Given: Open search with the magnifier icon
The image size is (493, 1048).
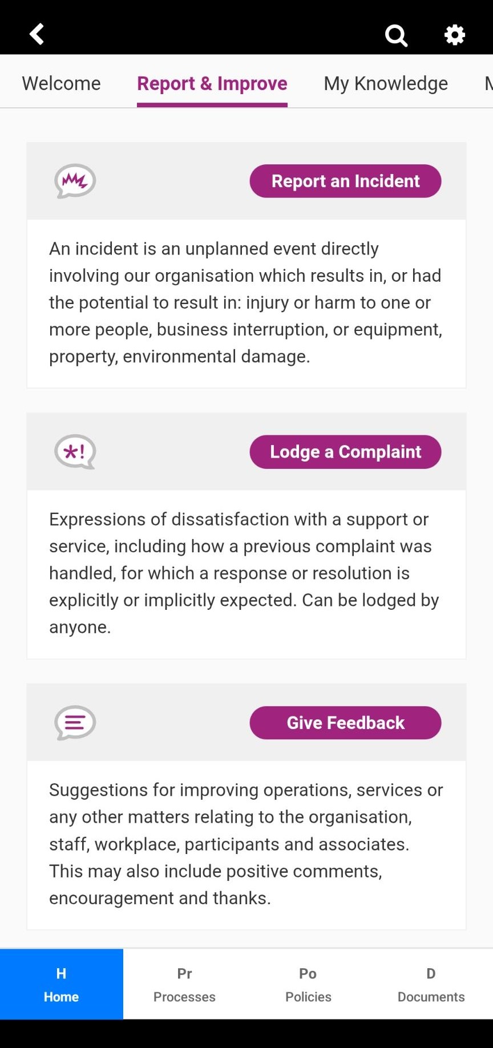Looking at the screenshot, I should (396, 35).
